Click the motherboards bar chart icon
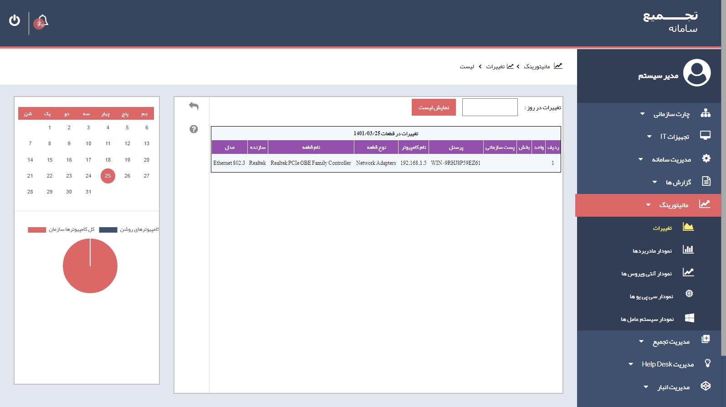 688,249
